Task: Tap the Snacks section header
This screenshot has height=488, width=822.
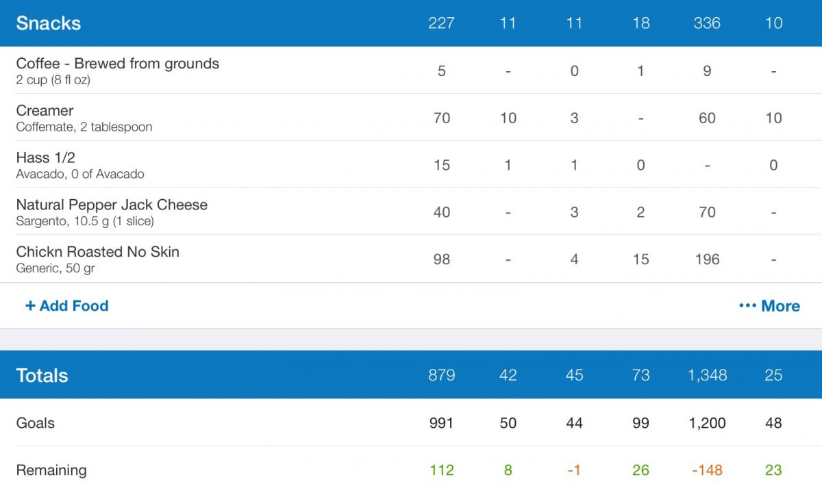Action: click(411, 23)
